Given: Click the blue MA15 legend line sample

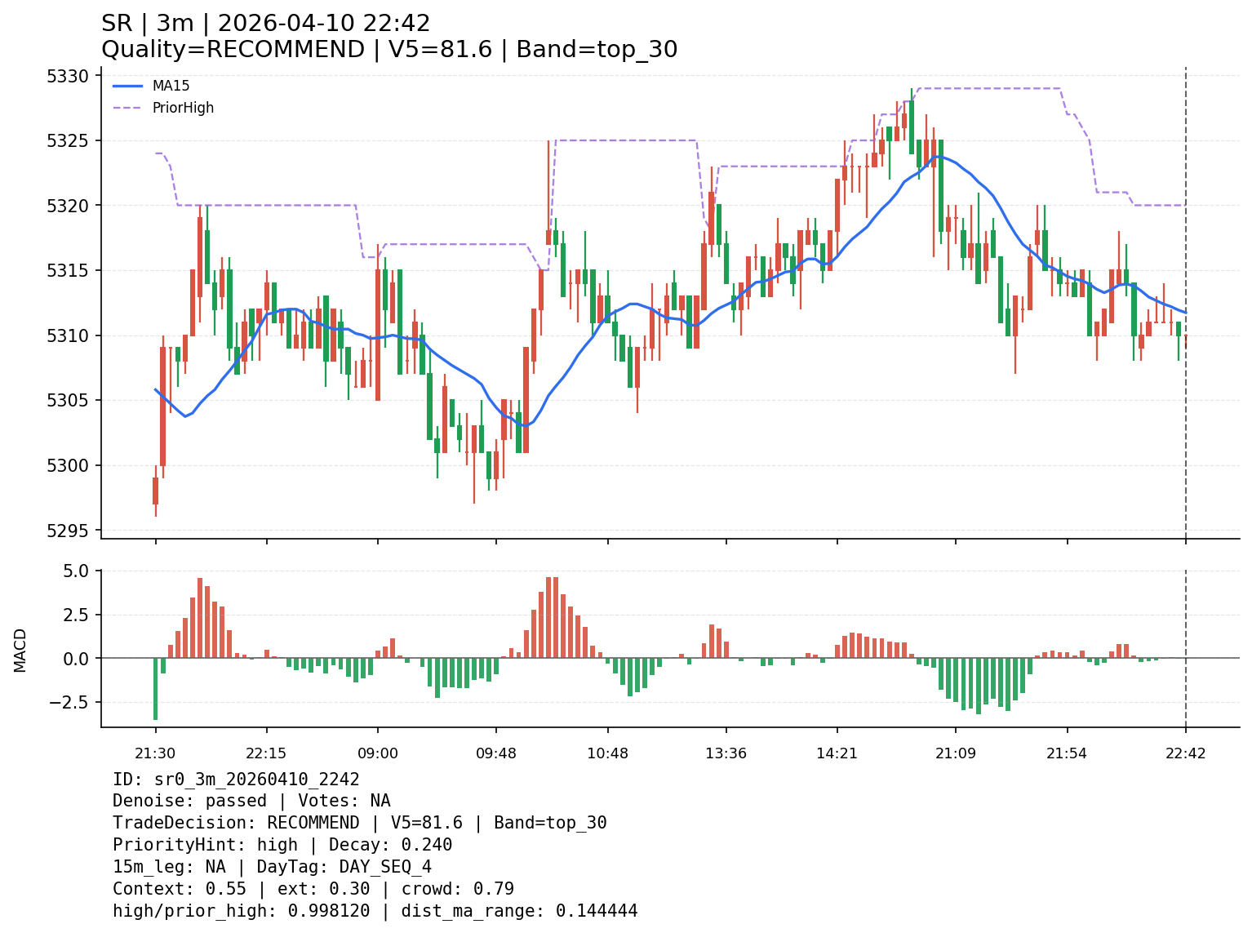Looking at the screenshot, I should (x=127, y=86).
